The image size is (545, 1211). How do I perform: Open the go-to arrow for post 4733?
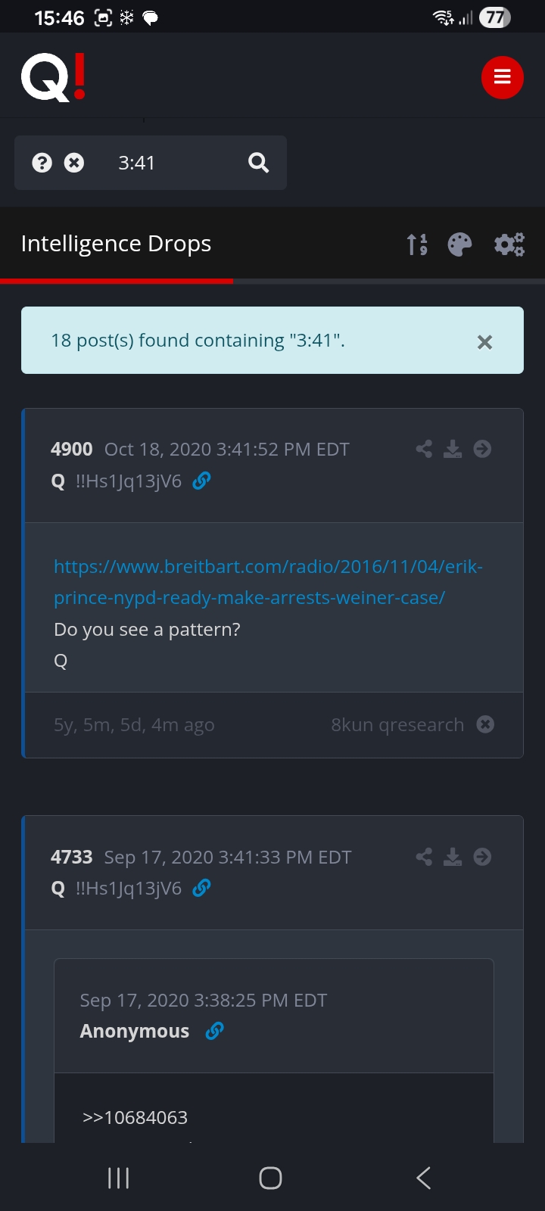(x=482, y=857)
